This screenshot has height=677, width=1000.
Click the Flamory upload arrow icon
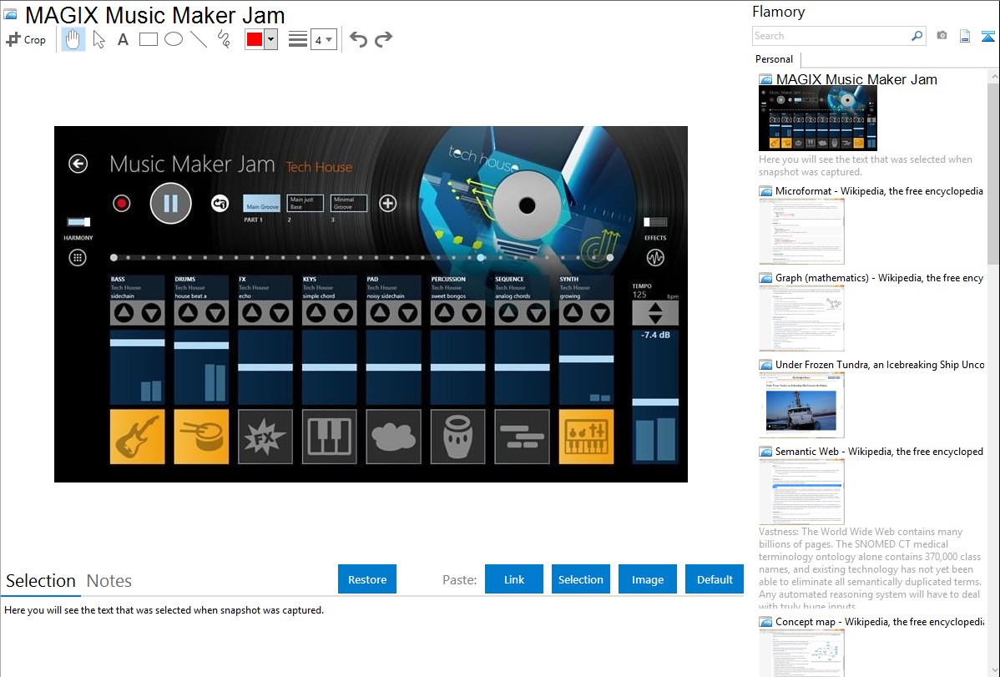click(x=987, y=36)
